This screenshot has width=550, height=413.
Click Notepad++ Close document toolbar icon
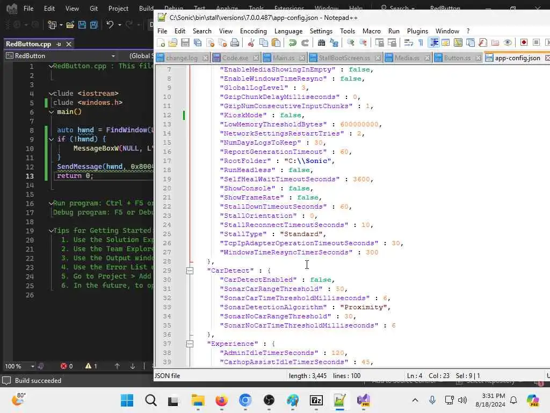(210, 43)
